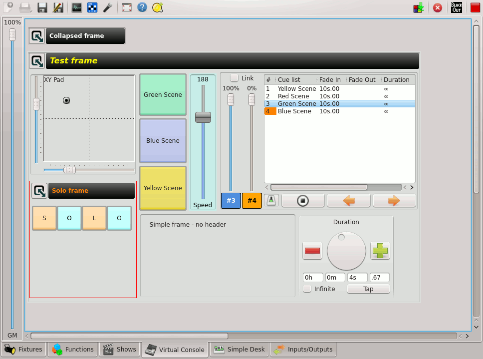Click the Fade Out column header
This screenshot has height=359, width=483.
coord(363,79)
